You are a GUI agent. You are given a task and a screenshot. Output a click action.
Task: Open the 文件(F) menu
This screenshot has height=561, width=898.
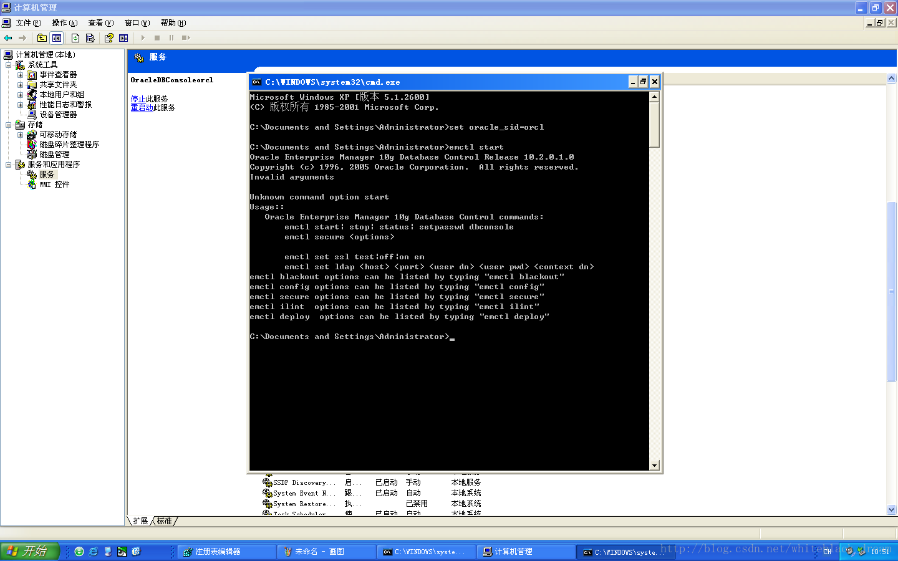[29, 23]
